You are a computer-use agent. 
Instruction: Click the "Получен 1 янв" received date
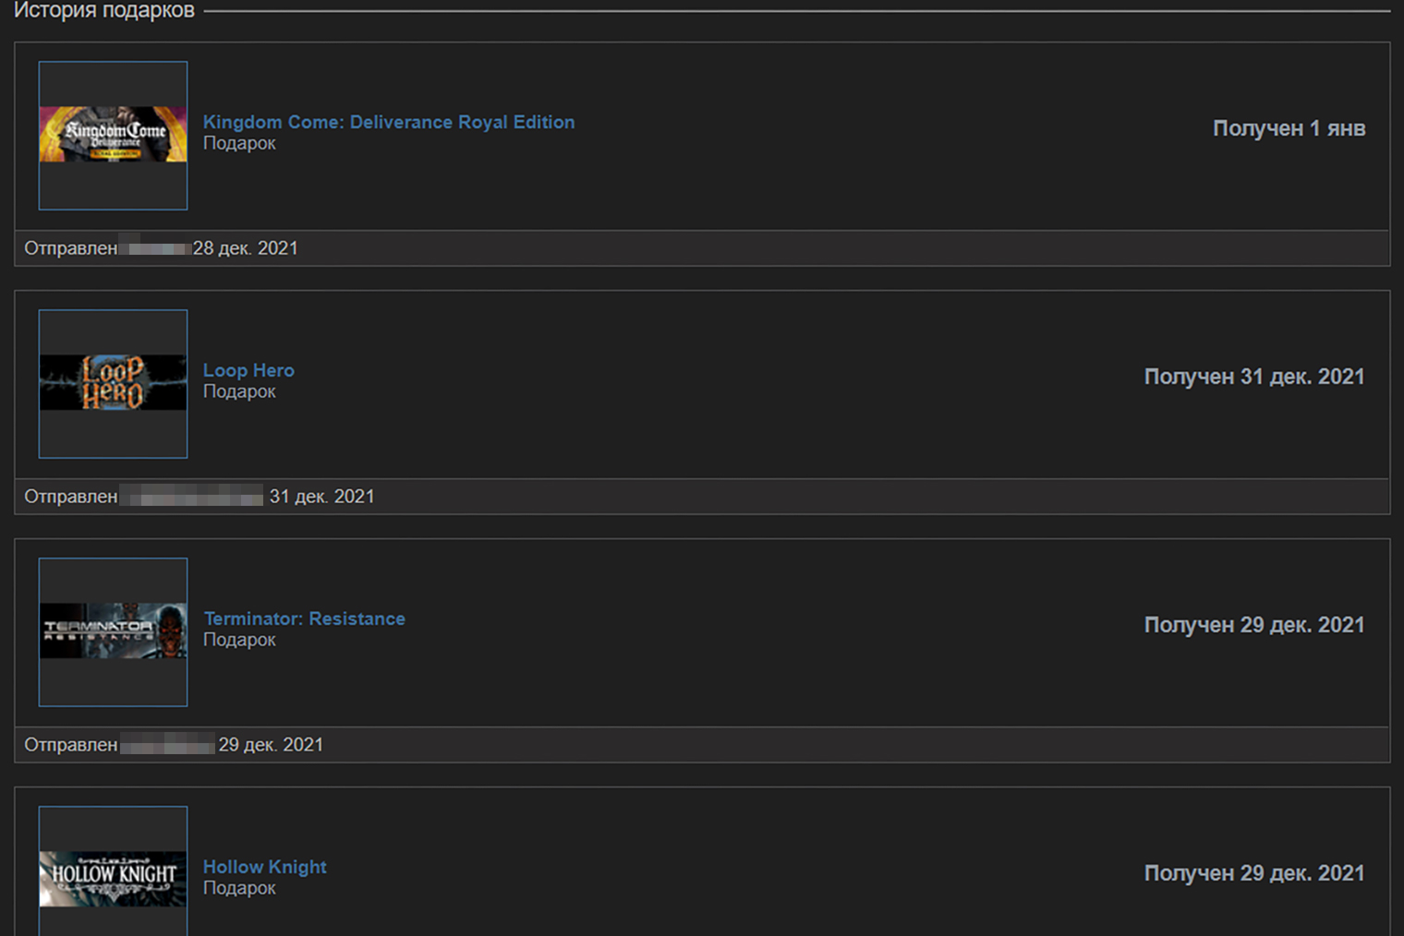click(1289, 128)
